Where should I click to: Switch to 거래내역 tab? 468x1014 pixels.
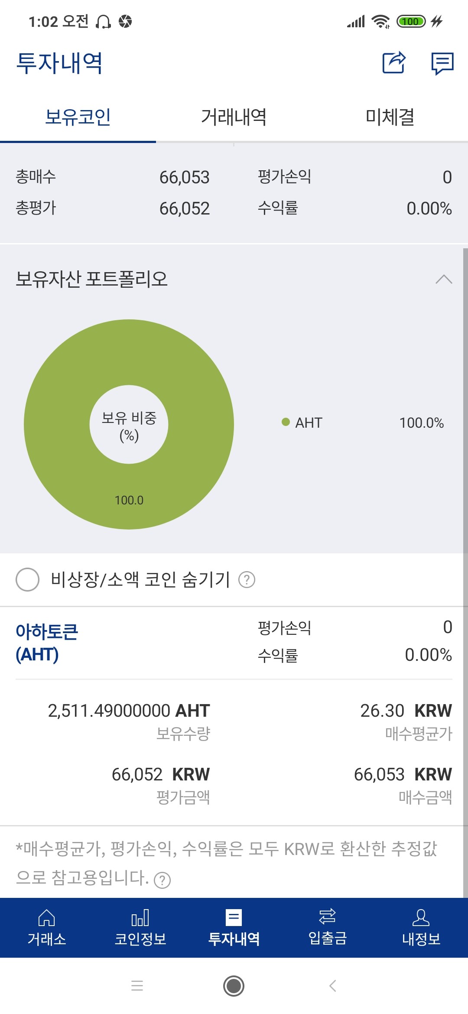(x=234, y=117)
